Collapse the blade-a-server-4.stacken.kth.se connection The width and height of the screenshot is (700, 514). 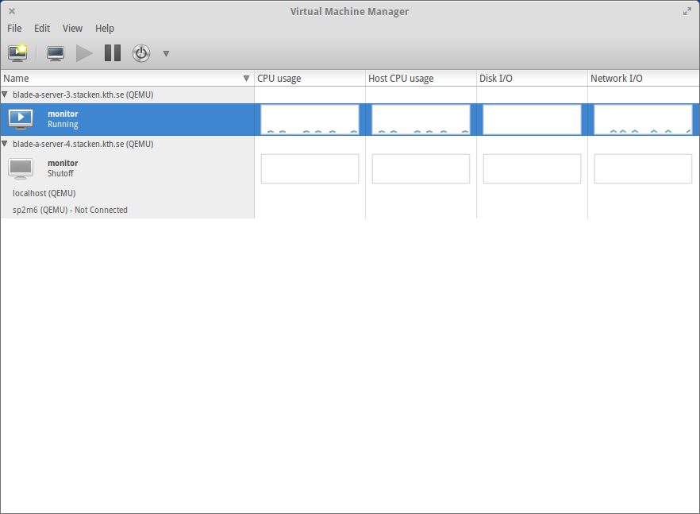point(5,144)
